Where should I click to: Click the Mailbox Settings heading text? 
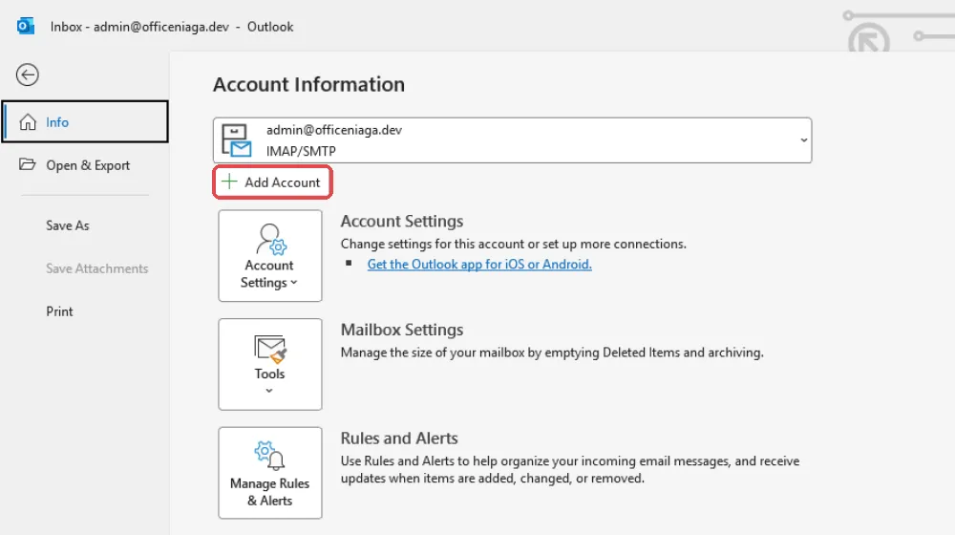pyautogui.click(x=402, y=330)
